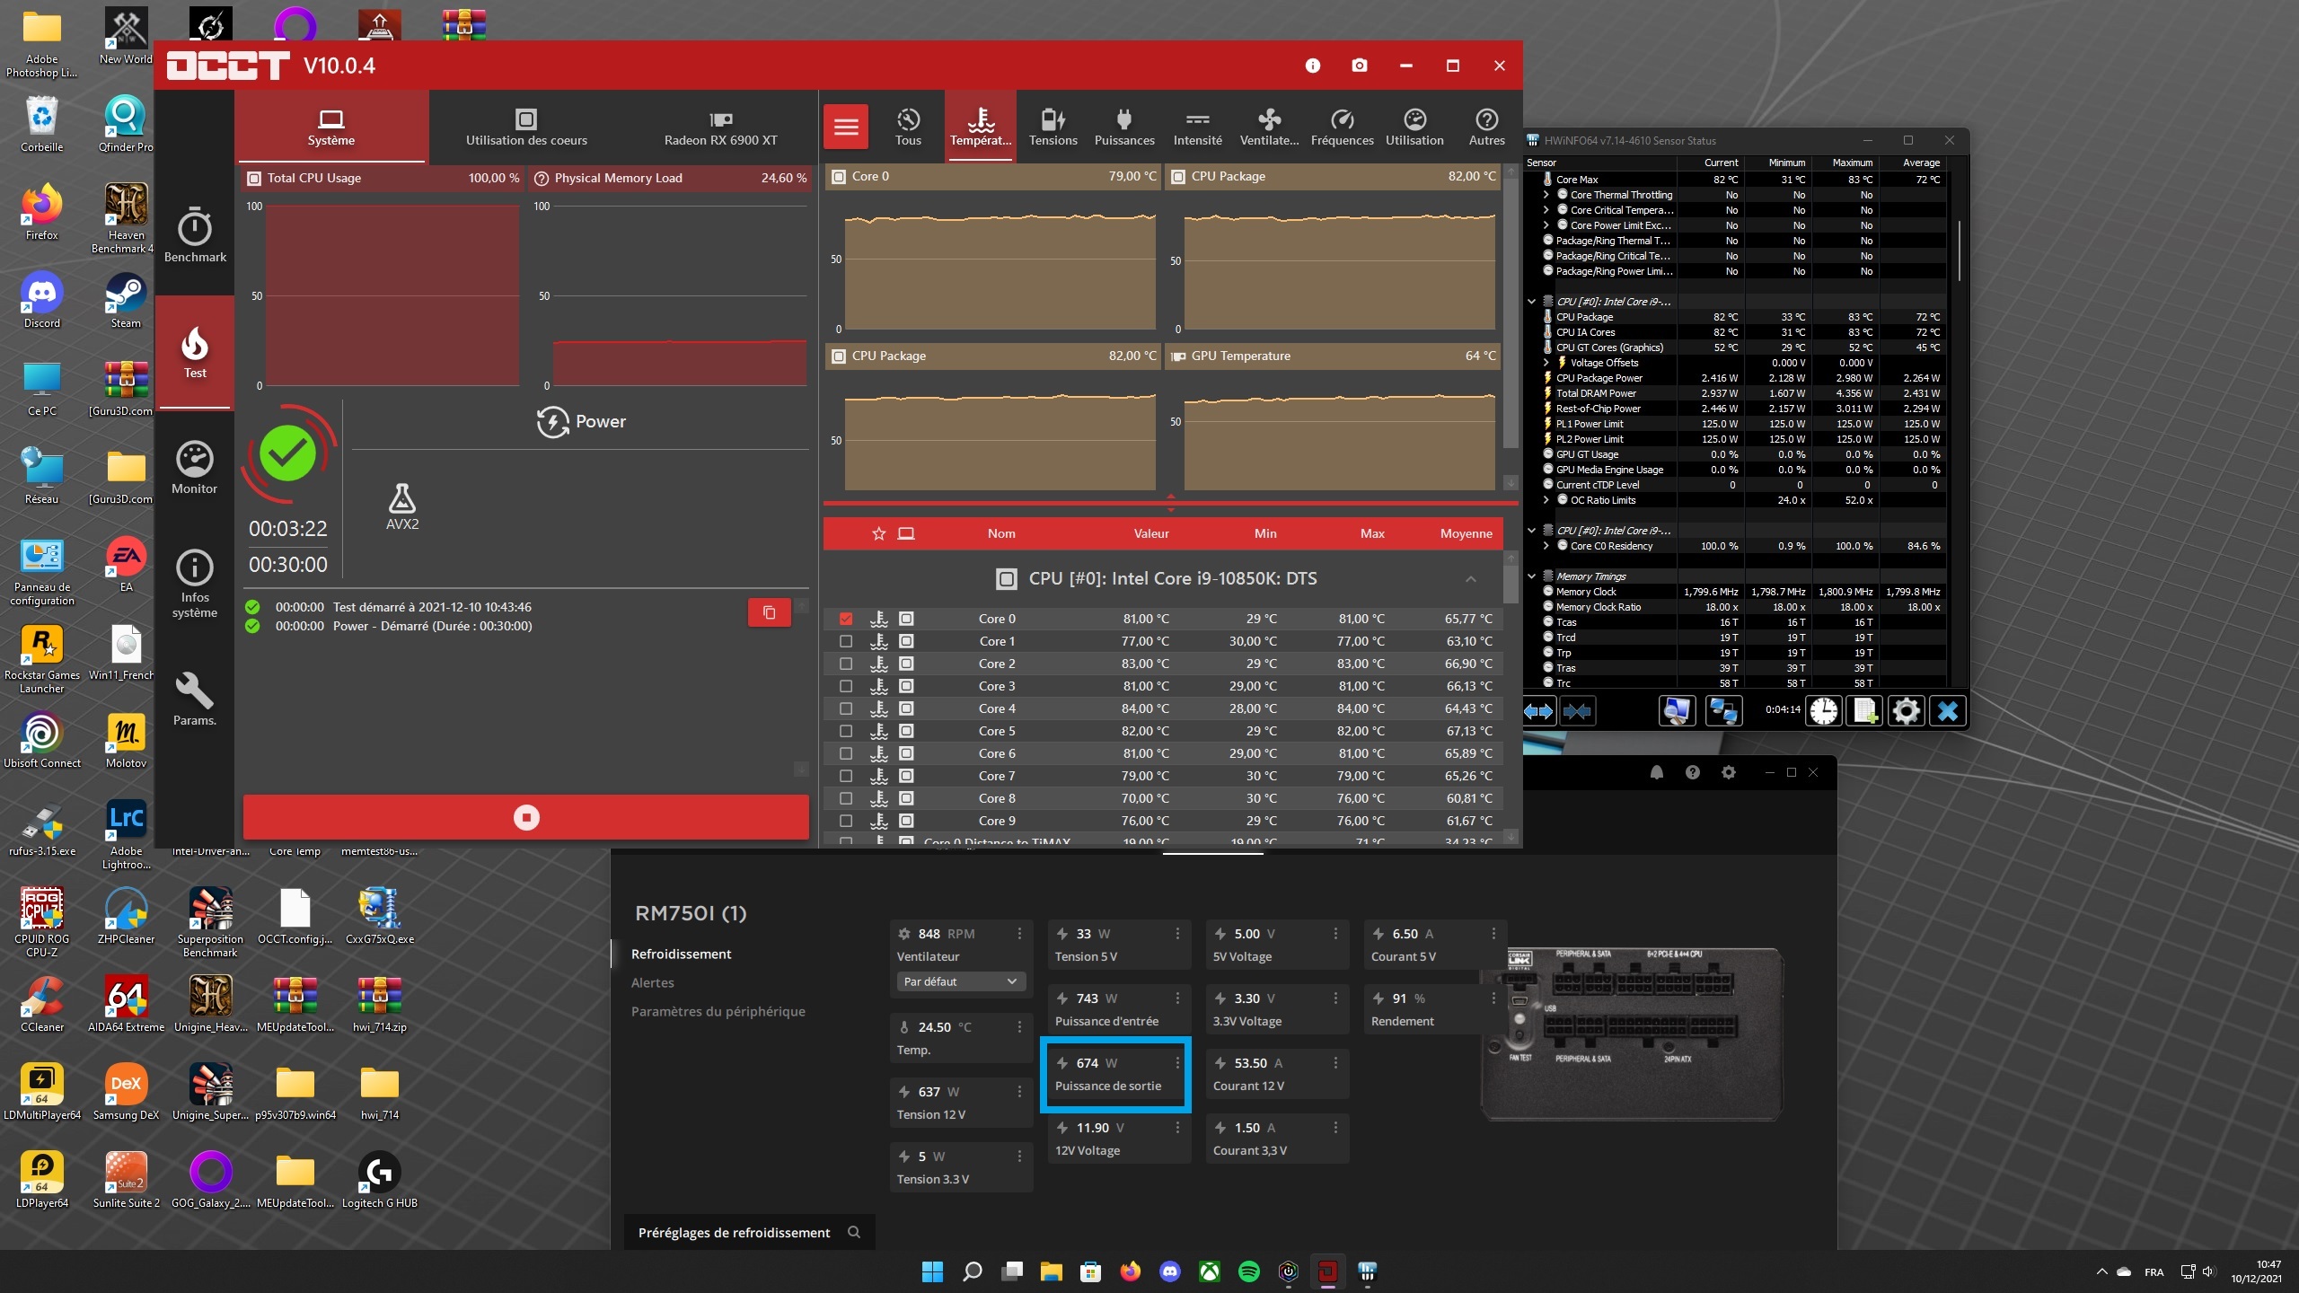The height and width of the screenshot is (1293, 2299).
Task: Click the HWiNFO logging sheet button
Action: tap(1865, 711)
